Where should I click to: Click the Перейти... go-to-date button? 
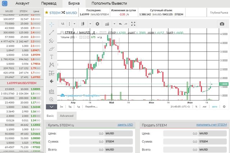coord(91,107)
